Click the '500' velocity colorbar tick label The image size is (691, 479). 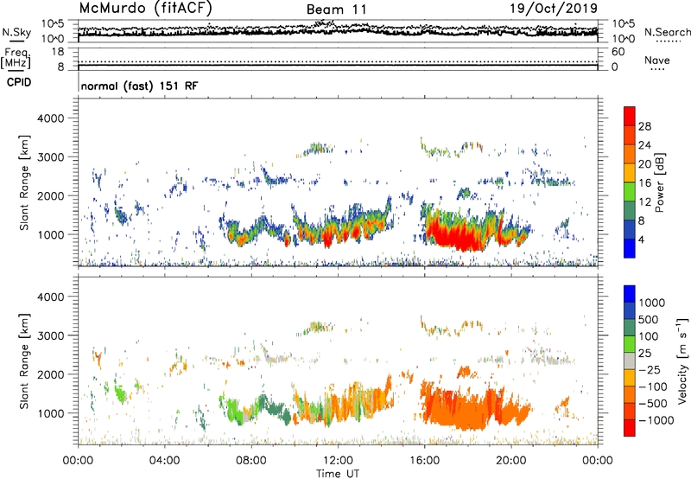(x=649, y=319)
